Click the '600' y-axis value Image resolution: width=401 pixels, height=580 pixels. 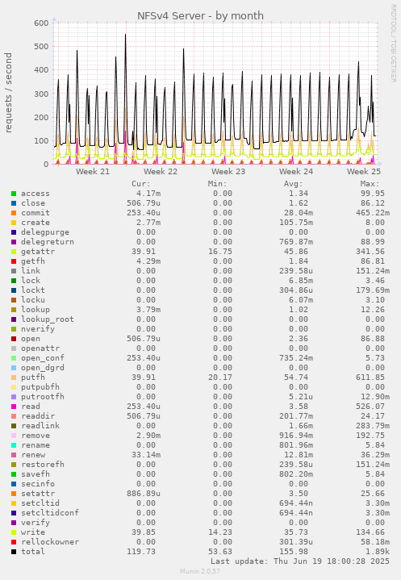pos(41,23)
